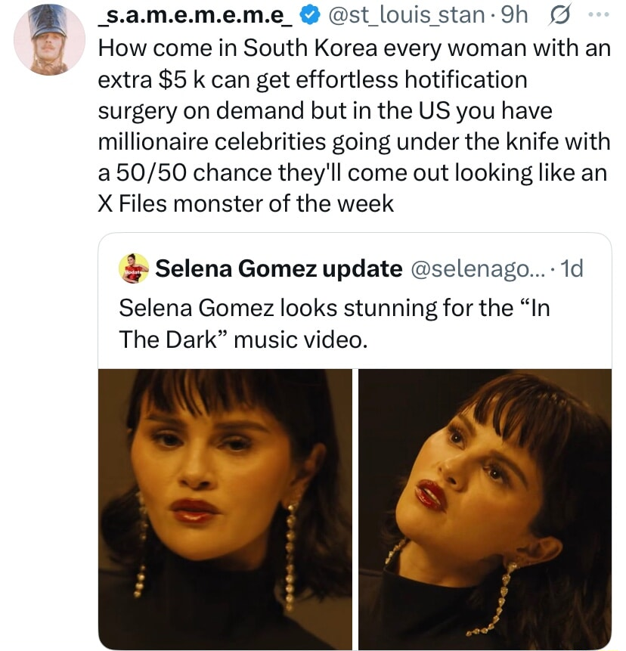
Task: Click the 1d quoted tweet timestamp
Action: point(572,268)
